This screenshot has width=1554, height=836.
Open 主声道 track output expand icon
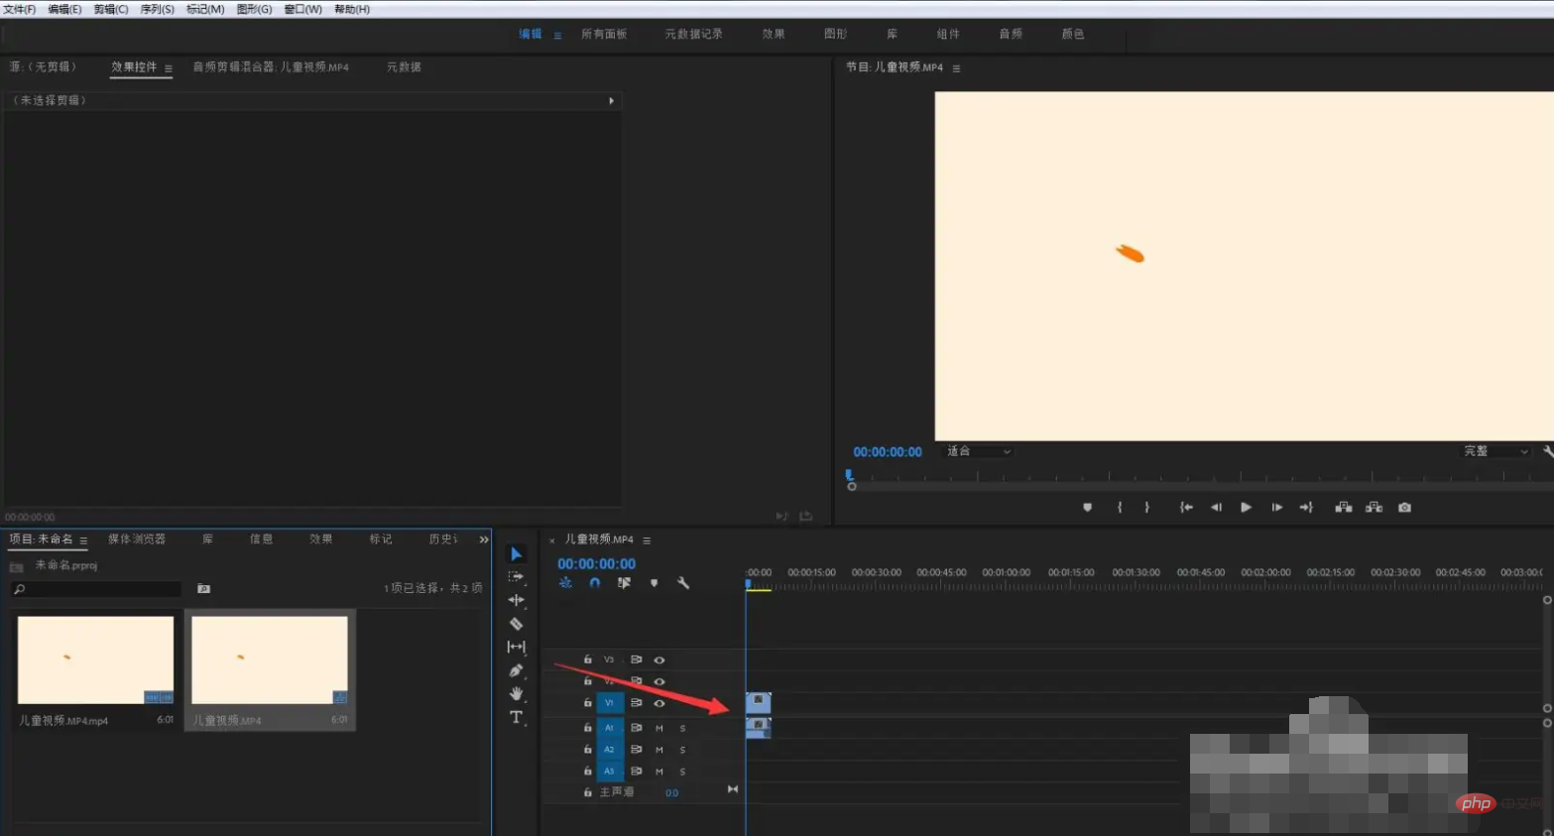[x=733, y=789]
